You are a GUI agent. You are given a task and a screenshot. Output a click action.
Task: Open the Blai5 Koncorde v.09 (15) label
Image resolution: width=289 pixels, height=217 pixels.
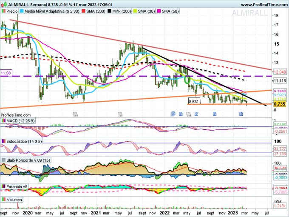(28, 160)
